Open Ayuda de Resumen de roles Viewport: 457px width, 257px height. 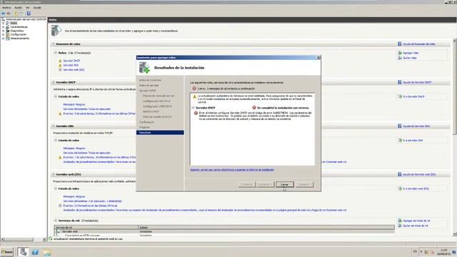tap(419, 44)
